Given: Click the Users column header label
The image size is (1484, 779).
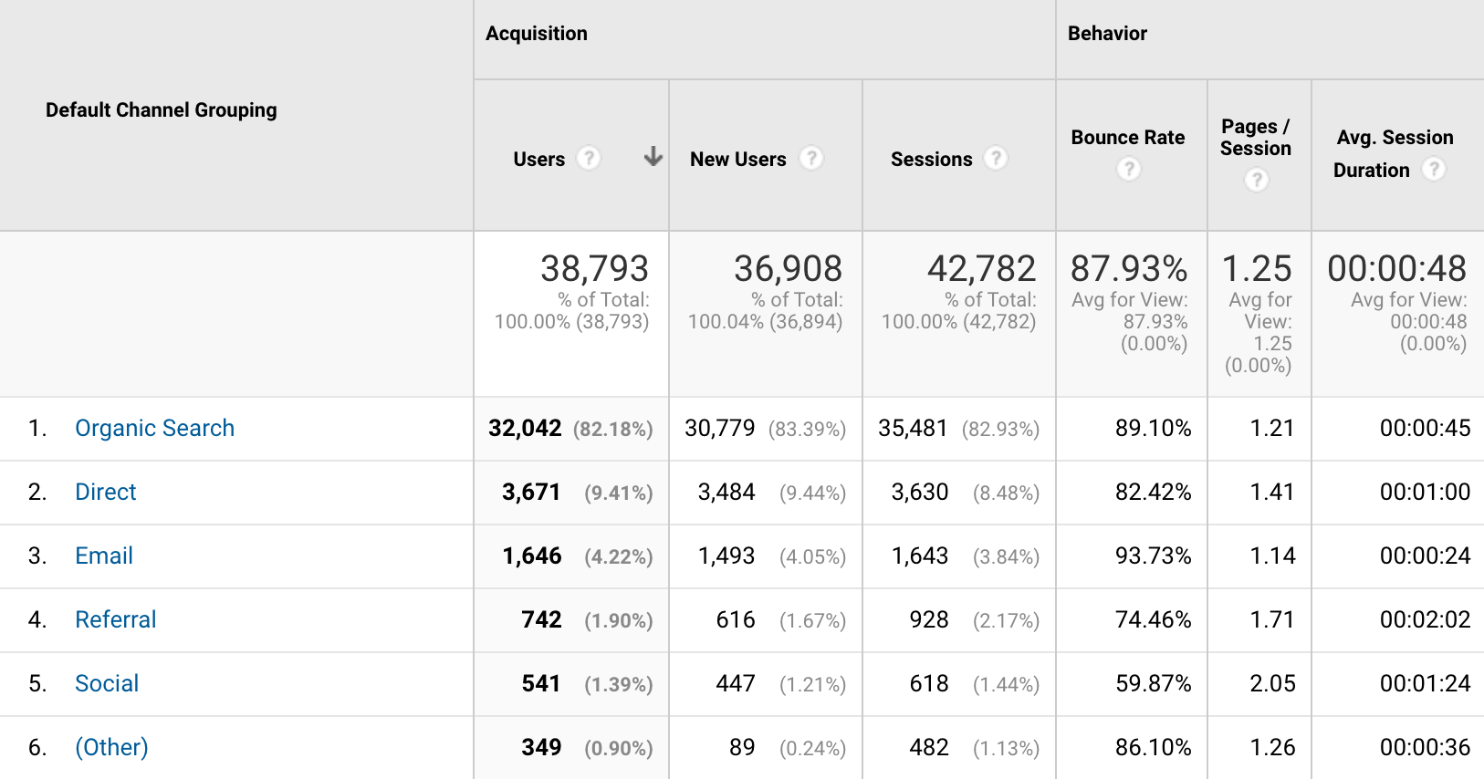Looking at the screenshot, I should (538, 160).
